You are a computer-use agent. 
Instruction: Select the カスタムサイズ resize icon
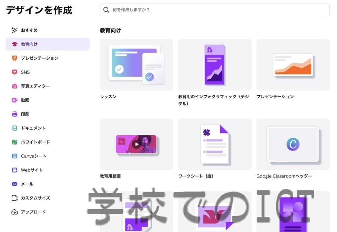pyautogui.click(x=14, y=198)
